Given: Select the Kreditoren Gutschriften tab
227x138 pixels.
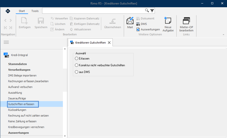Looking at the screenshot, I should click(90, 43).
